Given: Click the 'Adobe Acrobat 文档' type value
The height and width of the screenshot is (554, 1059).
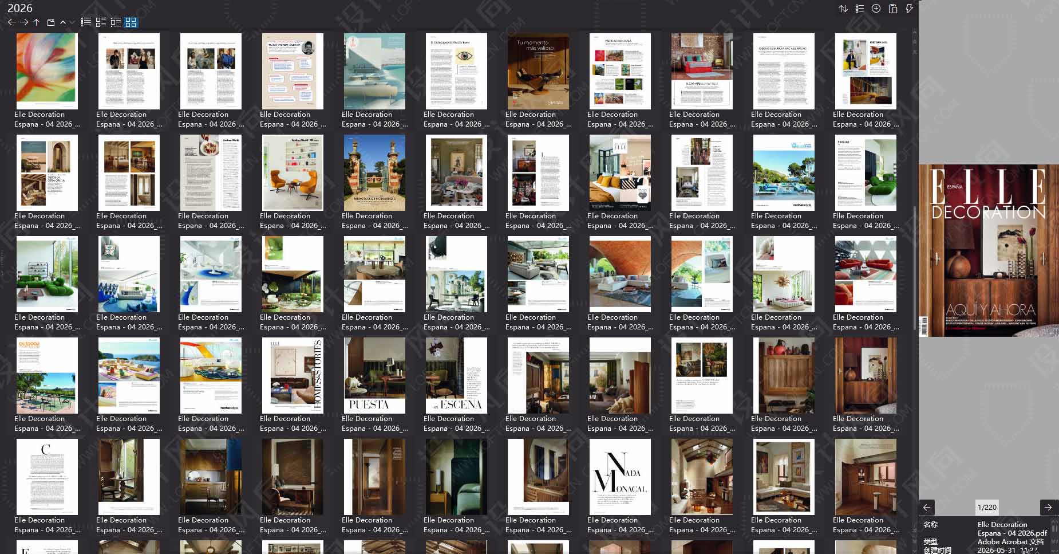Looking at the screenshot, I should pyautogui.click(x=1010, y=541).
